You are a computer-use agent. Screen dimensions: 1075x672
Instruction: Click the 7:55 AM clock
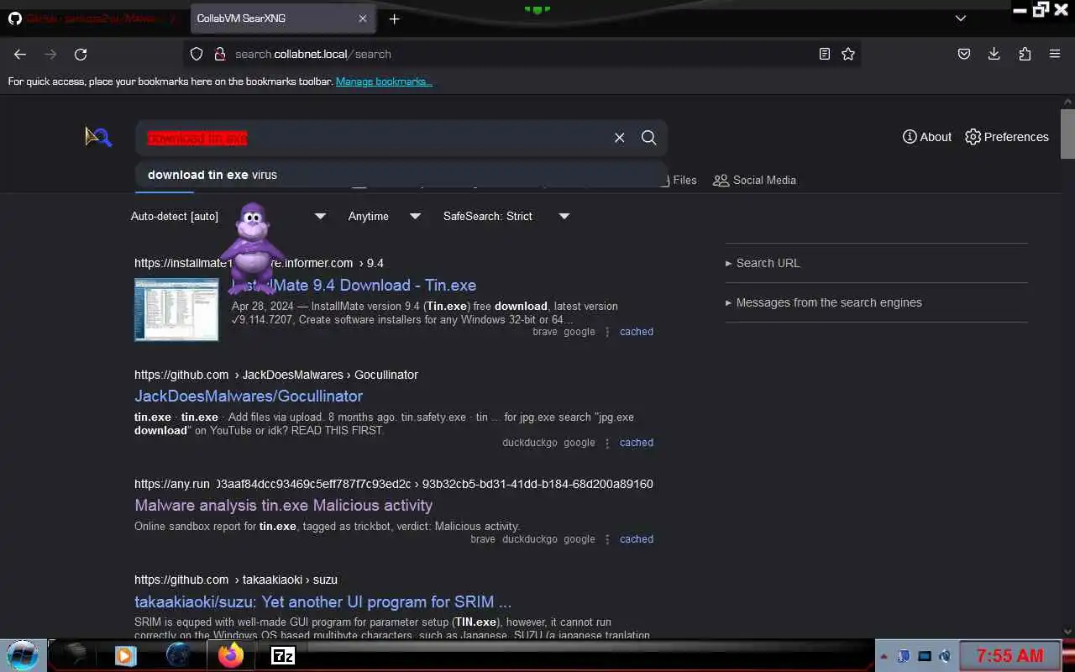1010,656
